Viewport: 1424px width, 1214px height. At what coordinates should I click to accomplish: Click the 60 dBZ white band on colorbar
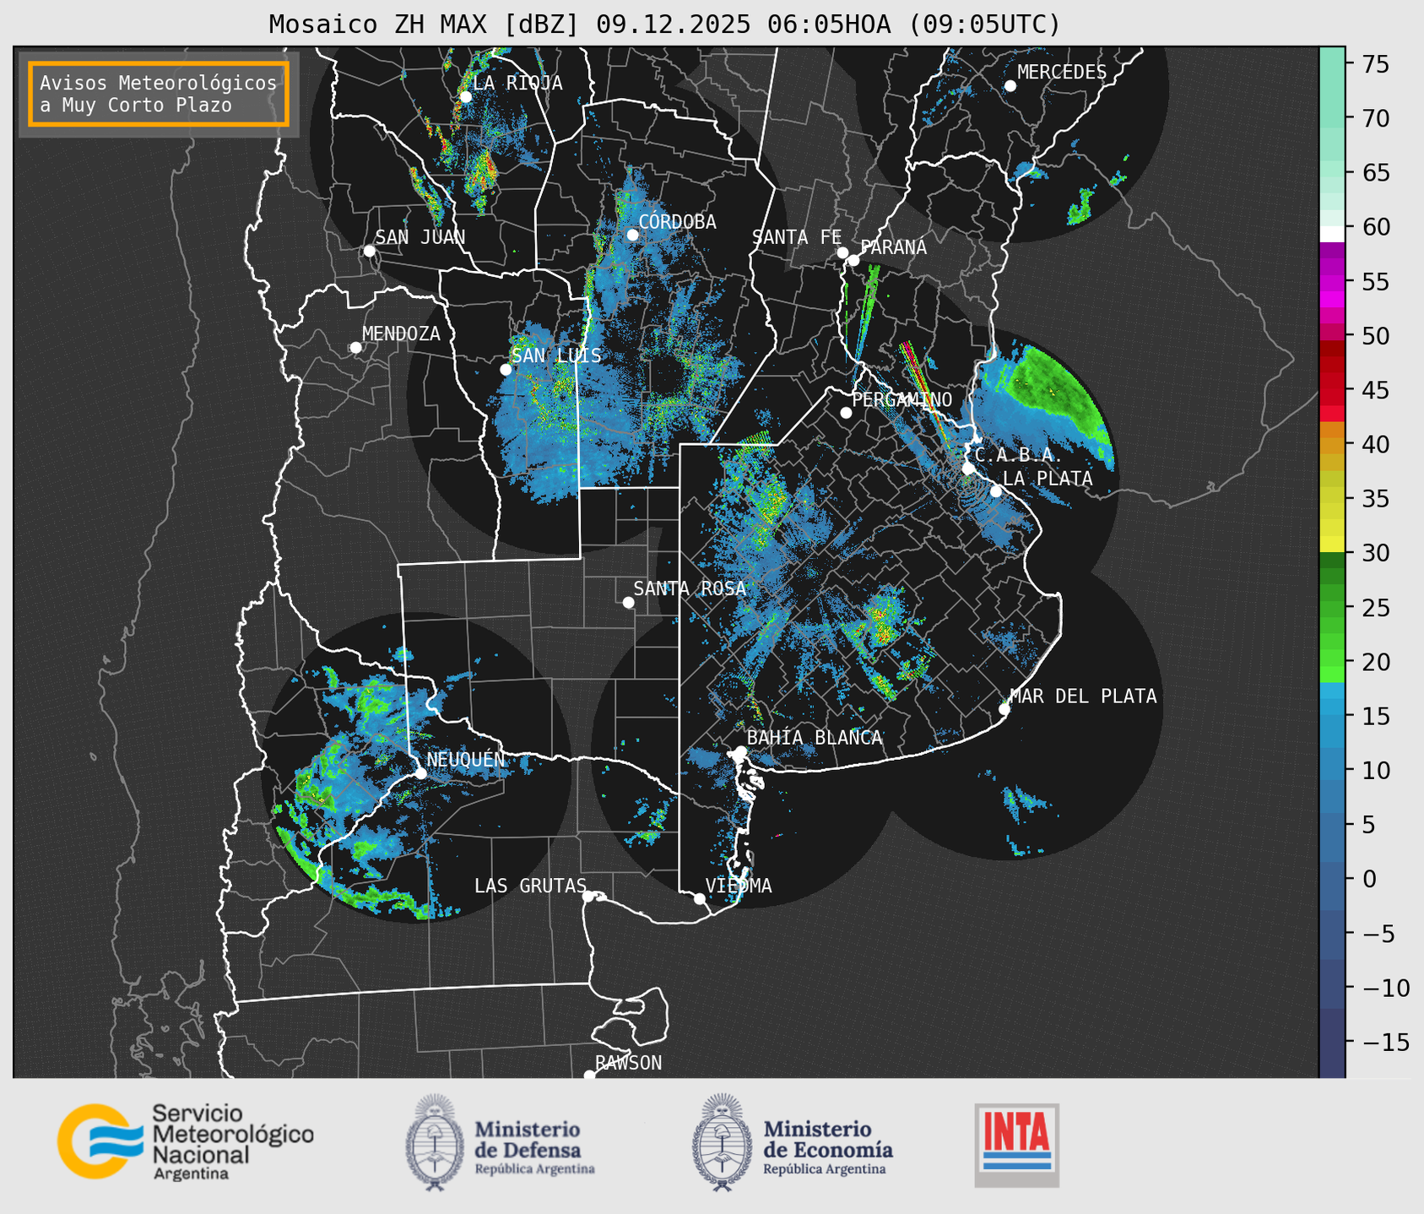[x=1332, y=234]
